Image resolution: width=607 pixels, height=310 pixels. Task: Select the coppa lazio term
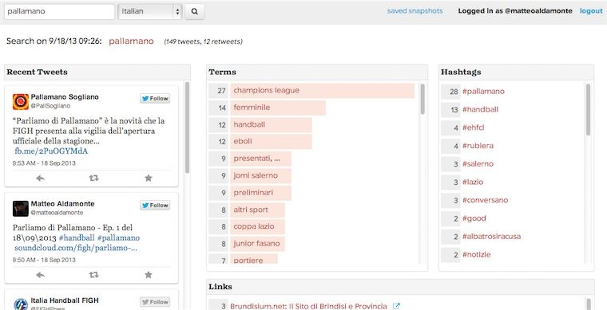[257, 226]
